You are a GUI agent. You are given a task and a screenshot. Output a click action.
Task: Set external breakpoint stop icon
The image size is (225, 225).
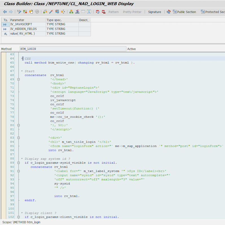tap(103, 12)
